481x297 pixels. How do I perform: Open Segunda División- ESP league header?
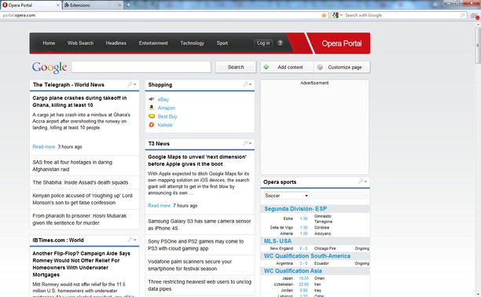[x=296, y=209]
